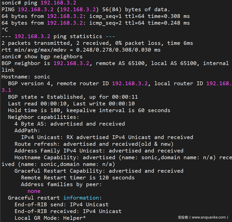Click the magenta none text
Viewport: 232px width, 222px height.
pyautogui.click(x=34, y=191)
